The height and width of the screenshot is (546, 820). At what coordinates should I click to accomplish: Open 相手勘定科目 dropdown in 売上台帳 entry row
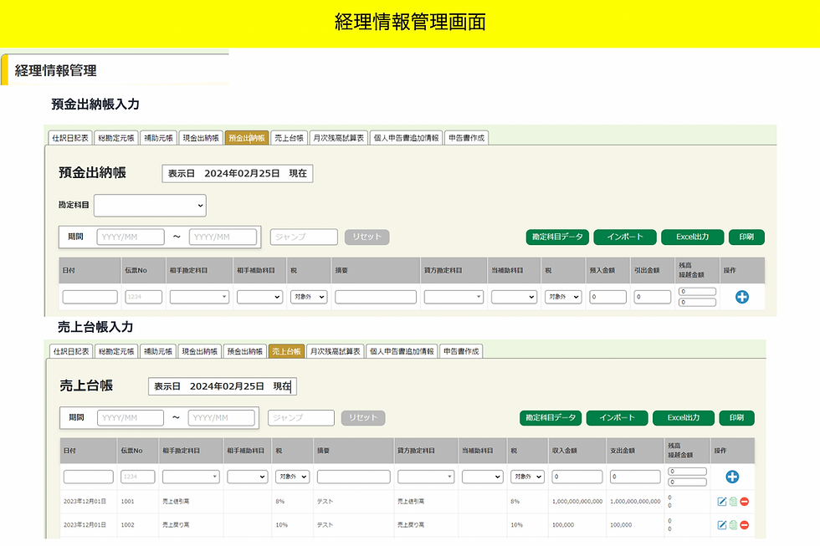(191, 477)
